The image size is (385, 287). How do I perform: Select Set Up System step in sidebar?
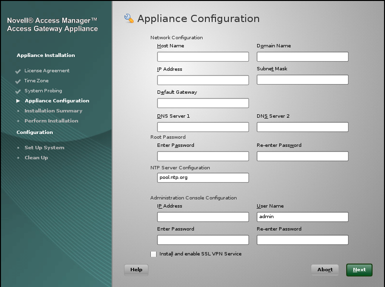[x=45, y=148]
